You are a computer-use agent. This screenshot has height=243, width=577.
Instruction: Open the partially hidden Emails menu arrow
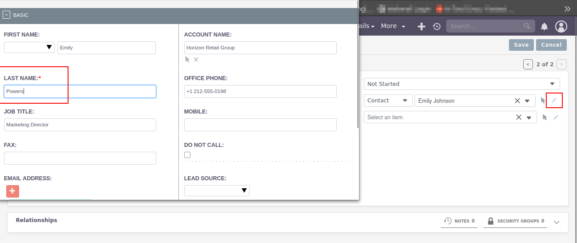[x=372, y=27]
